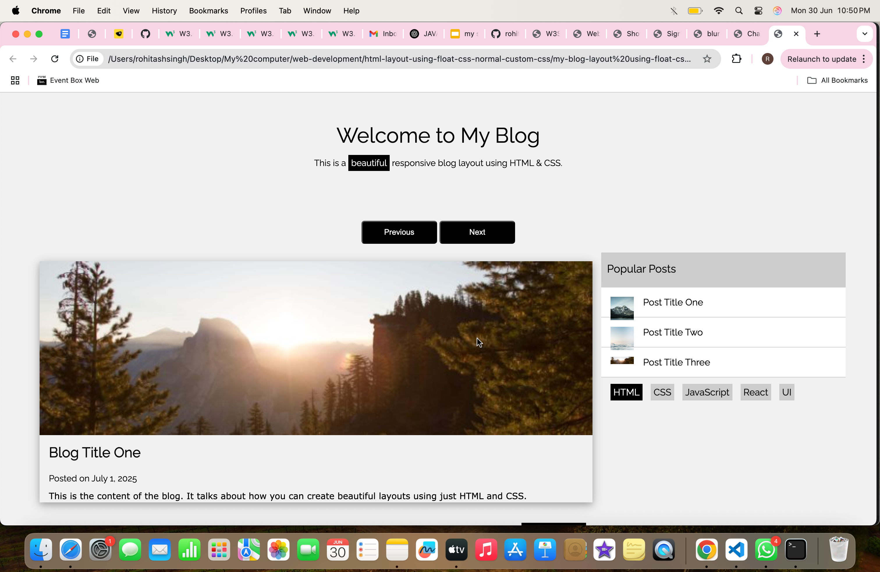Expand the tab search dropdown arrow

pyautogui.click(x=865, y=34)
